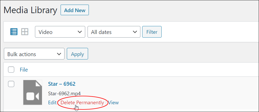The width and height of the screenshot is (259, 112).
Task: Click the red Delete Permanently link
Action: (82, 103)
